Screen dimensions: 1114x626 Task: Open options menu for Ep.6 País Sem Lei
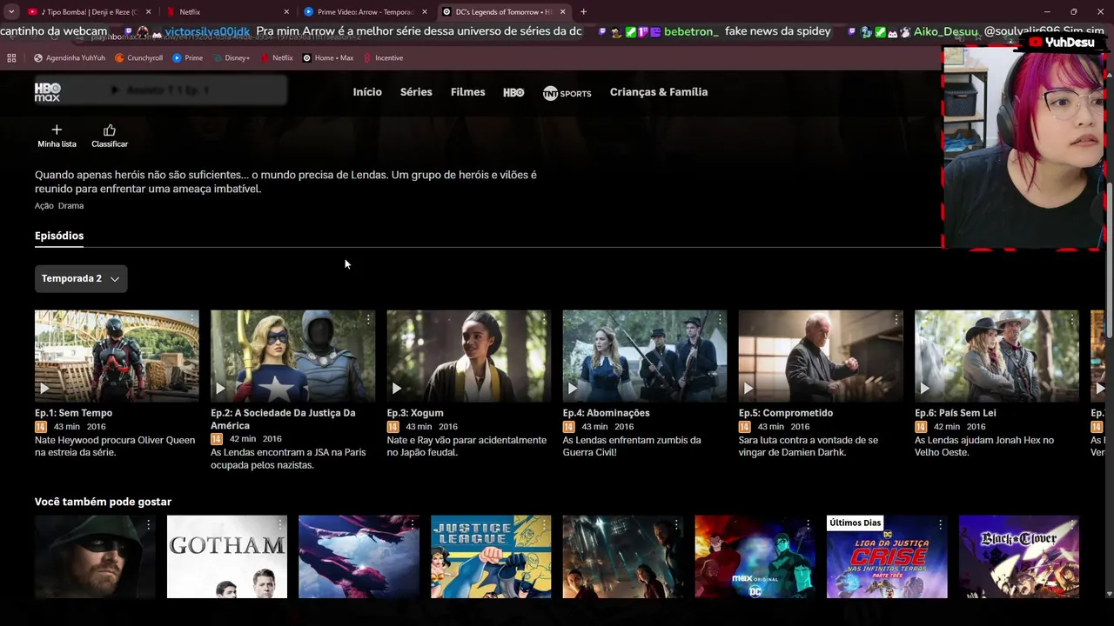click(x=1071, y=320)
